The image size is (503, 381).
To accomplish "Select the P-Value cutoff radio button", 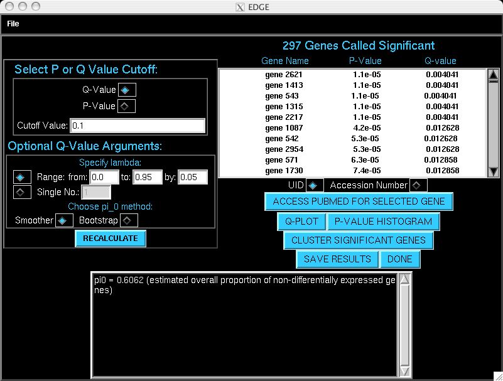I will [x=125, y=106].
